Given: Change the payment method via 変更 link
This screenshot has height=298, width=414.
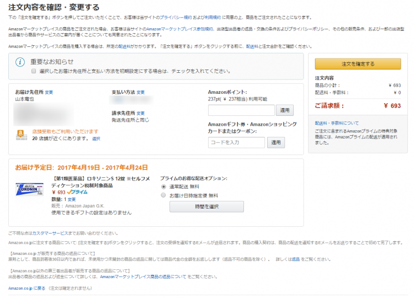Looking at the screenshot, I should click(x=140, y=92).
